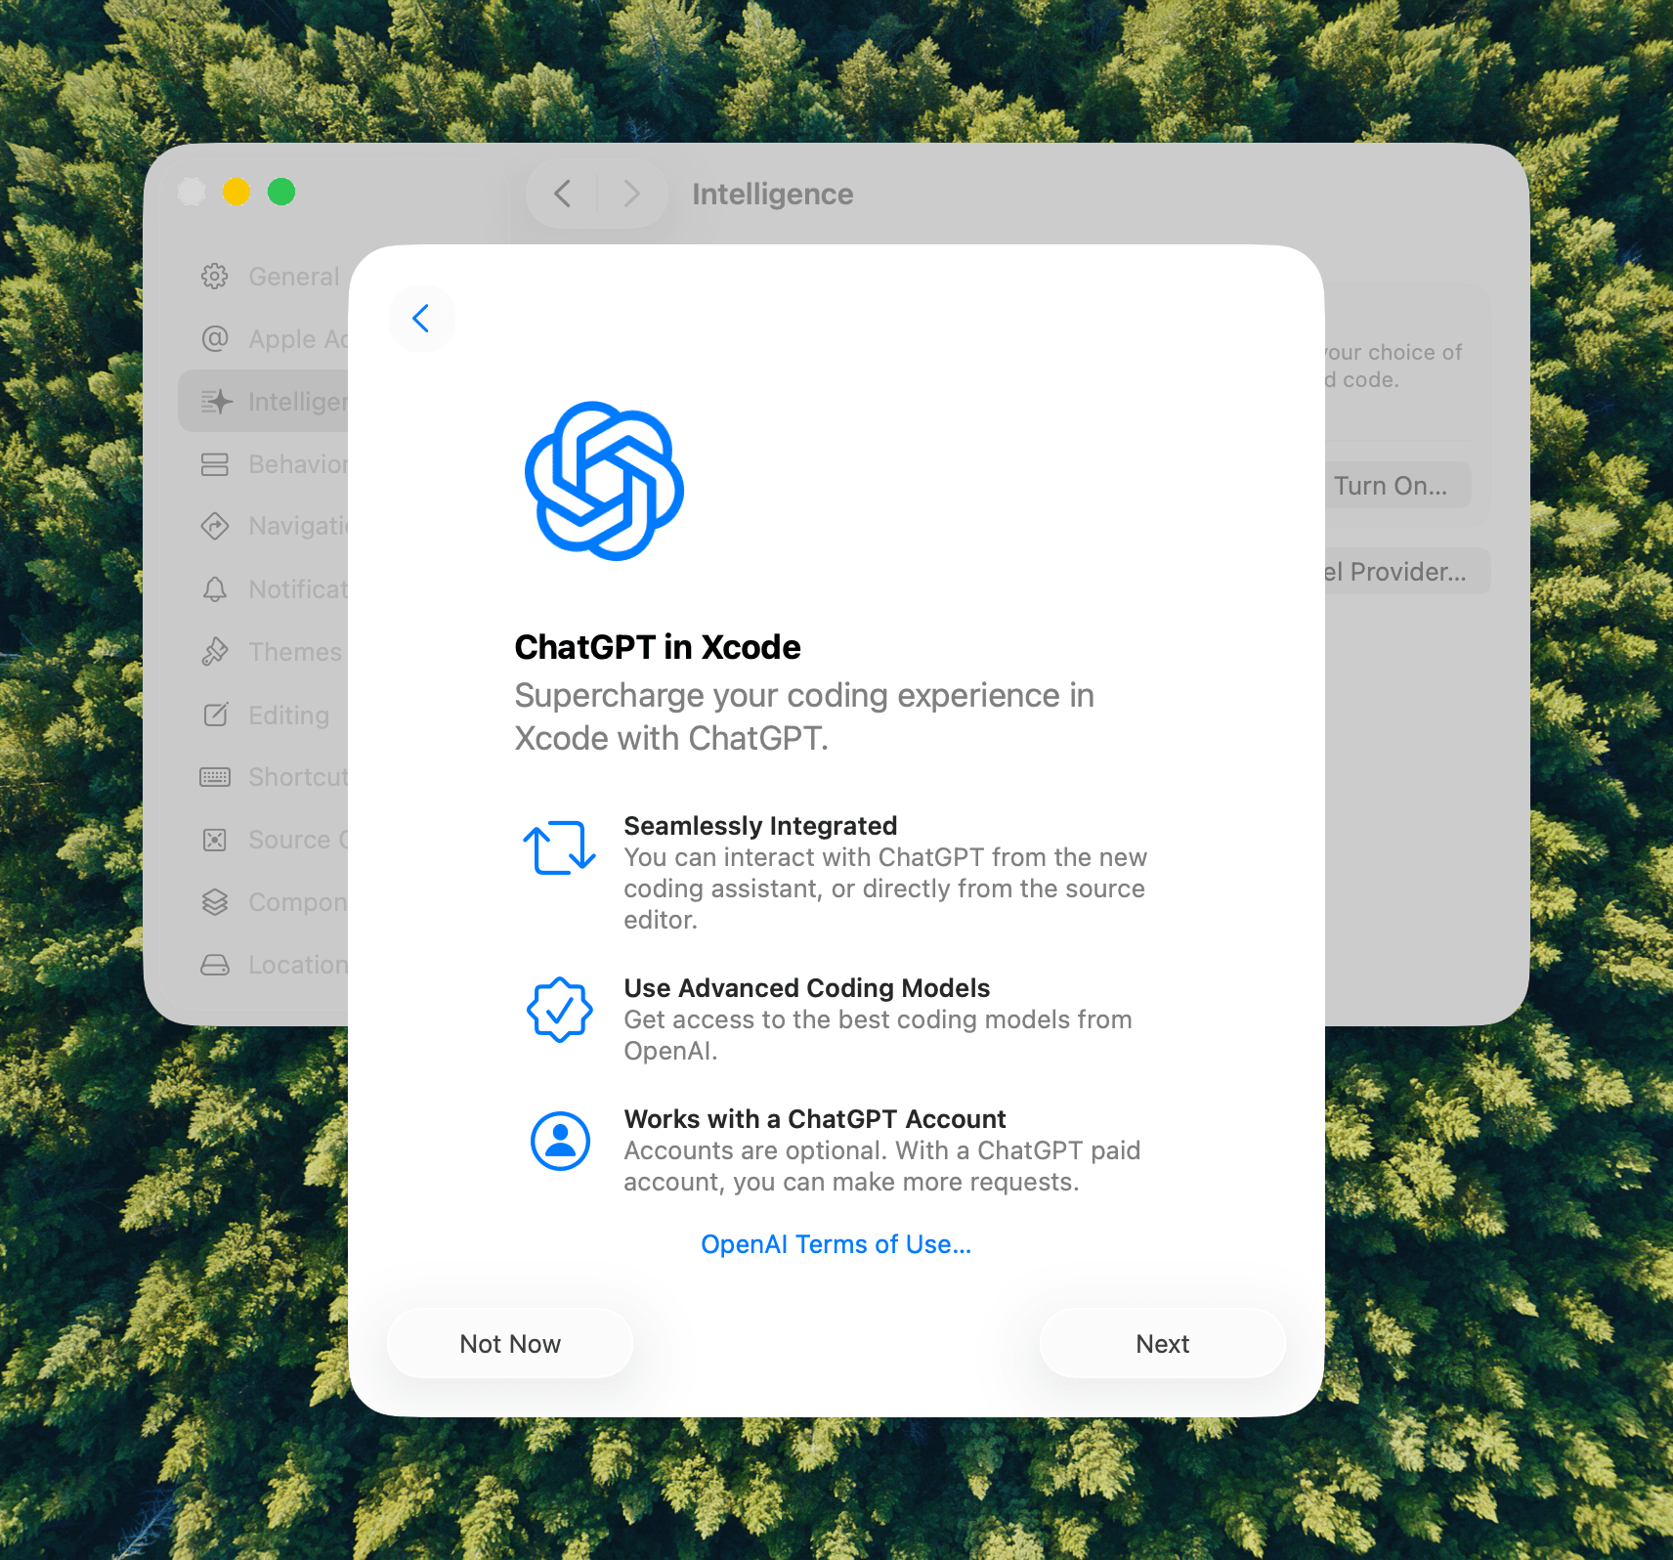The height and width of the screenshot is (1560, 1673).
Task: Navigate back in the Settings window toolbar
Action: click(562, 194)
